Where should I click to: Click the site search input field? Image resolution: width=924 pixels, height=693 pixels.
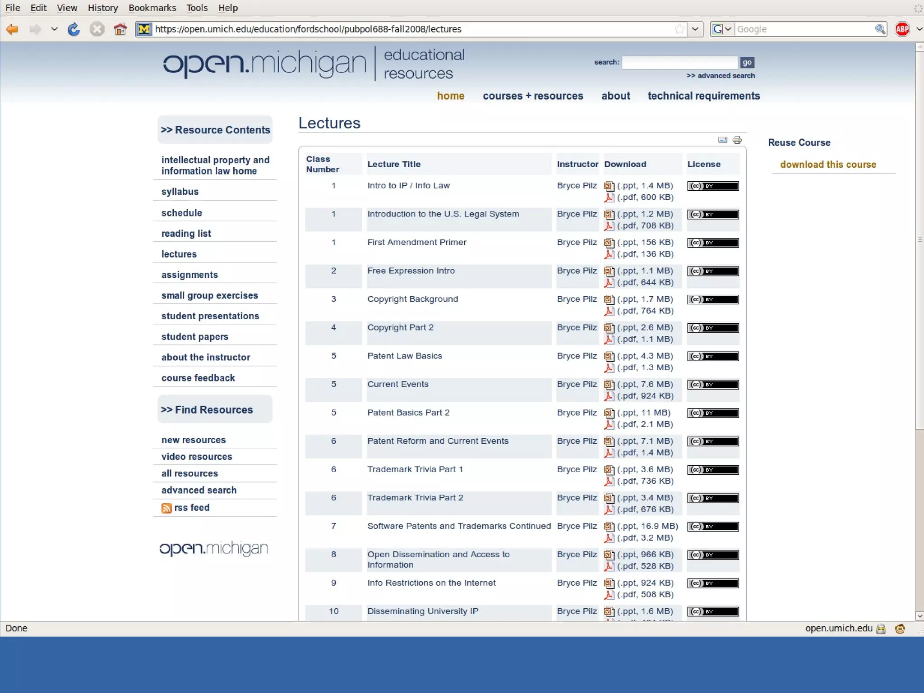pyautogui.click(x=679, y=63)
